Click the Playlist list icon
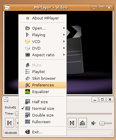Image resolution: width=116 pixels, height=140 pixels. pos(28,72)
